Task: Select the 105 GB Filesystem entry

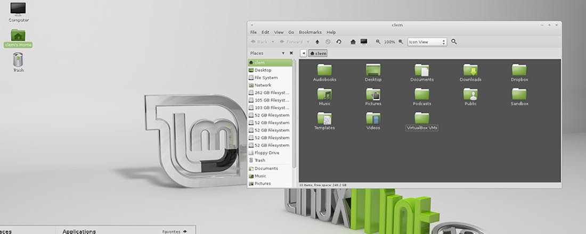Action: (x=270, y=100)
